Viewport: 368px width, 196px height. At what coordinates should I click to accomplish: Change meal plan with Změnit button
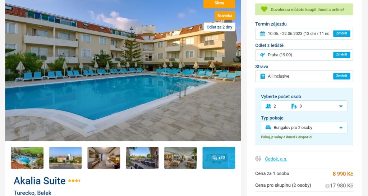(341, 76)
